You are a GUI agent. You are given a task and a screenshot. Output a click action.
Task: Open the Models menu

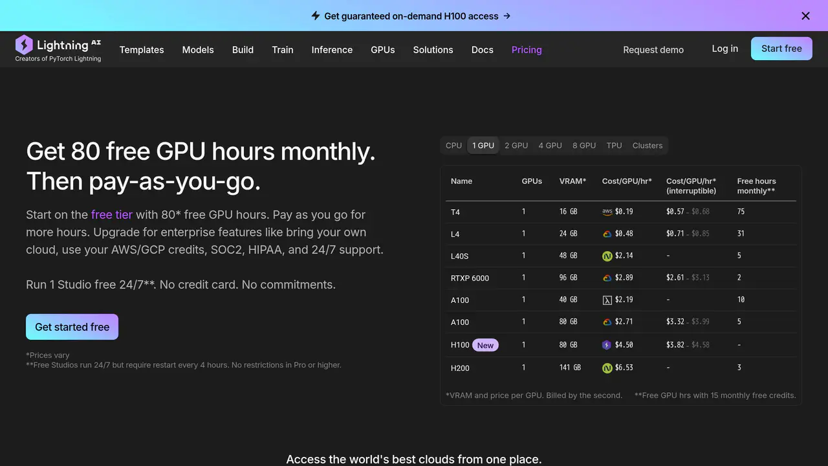click(x=198, y=50)
